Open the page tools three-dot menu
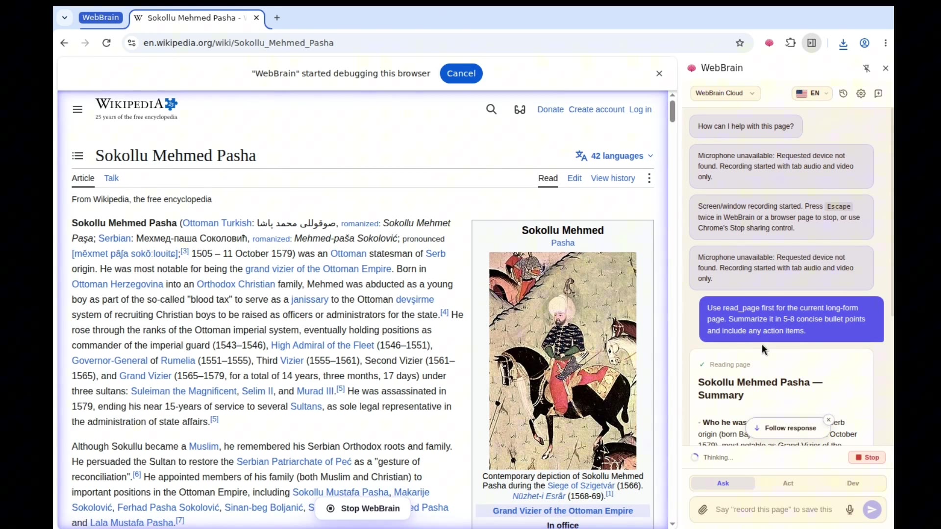Image resolution: width=941 pixels, height=529 pixels. coord(649,178)
